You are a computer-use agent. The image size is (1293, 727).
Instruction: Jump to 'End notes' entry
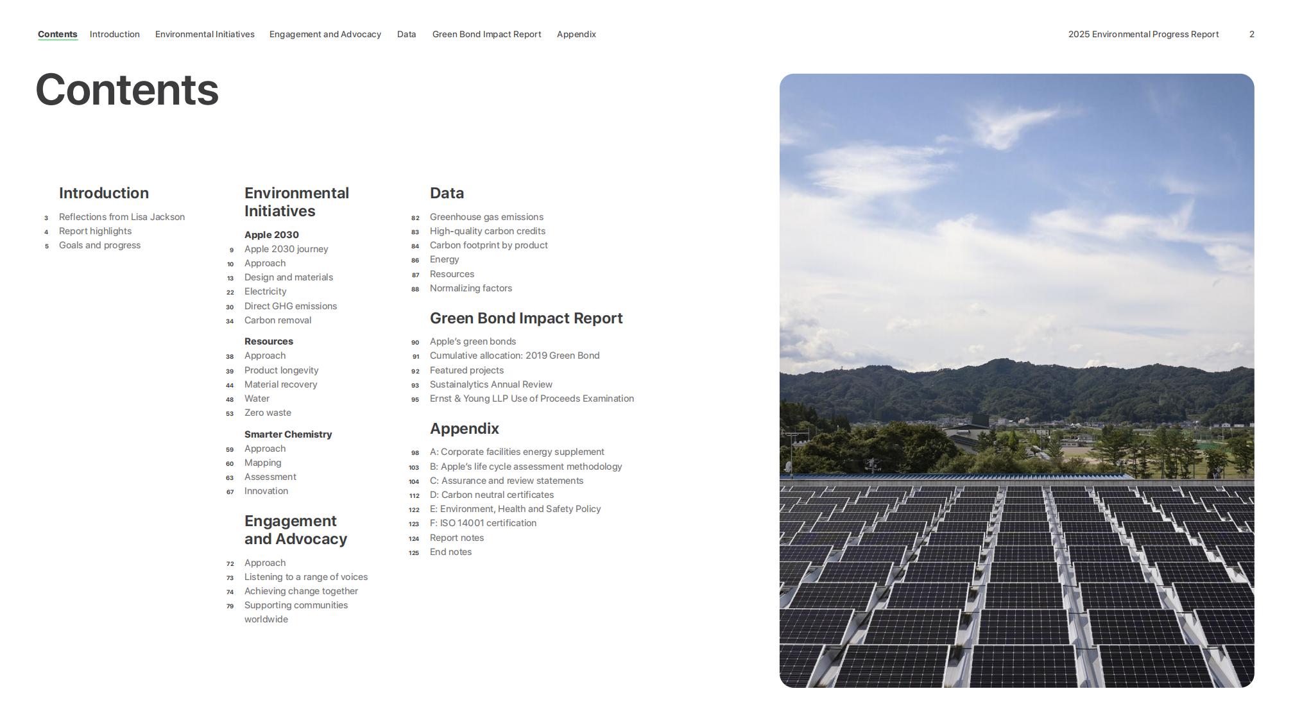[x=451, y=552]
